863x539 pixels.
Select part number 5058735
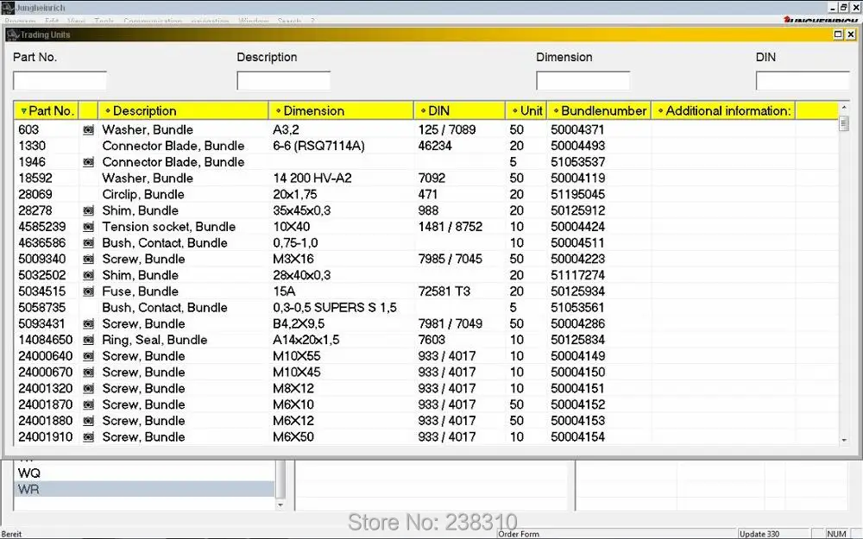coord(41,308)
